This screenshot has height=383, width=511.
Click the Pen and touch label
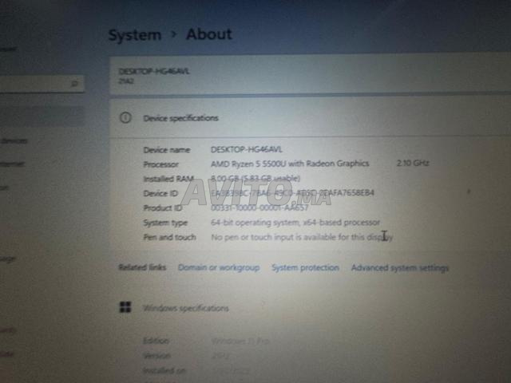point(169,237)
